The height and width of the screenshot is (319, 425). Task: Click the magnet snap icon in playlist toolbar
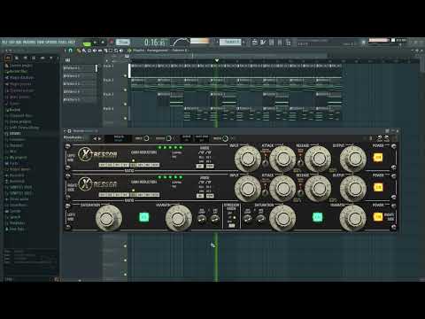(x=71, y=51)
